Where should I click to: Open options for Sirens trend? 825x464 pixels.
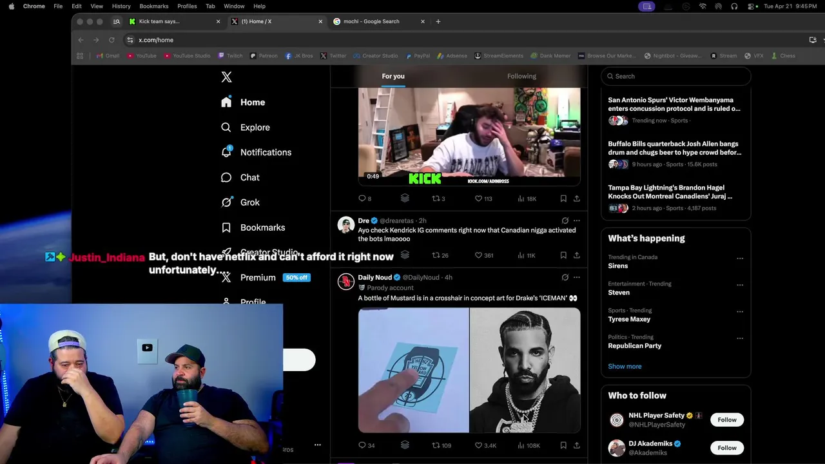point(740,258)
